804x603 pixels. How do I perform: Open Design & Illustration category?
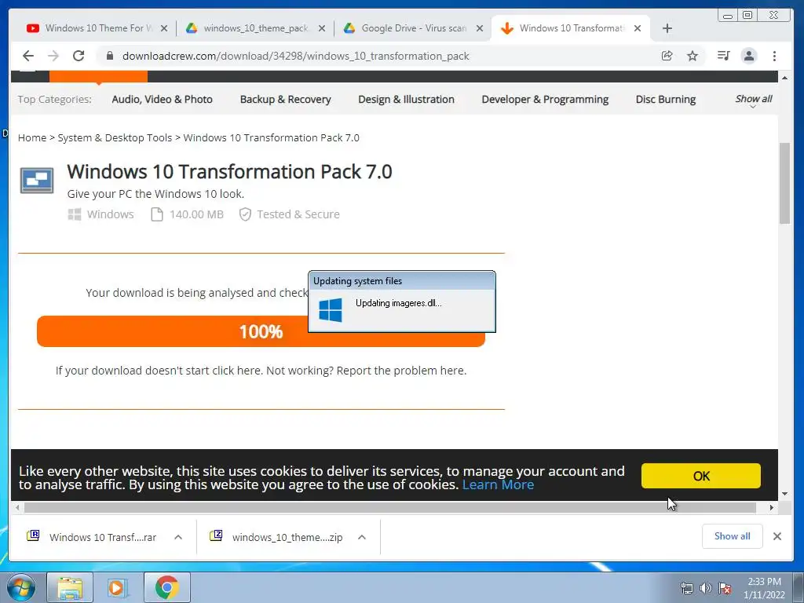(x=406, y=100)
